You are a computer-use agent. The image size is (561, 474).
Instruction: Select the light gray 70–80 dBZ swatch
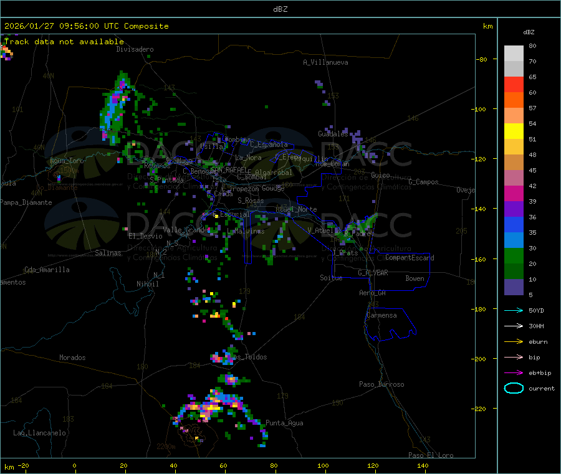coord(514,54)
